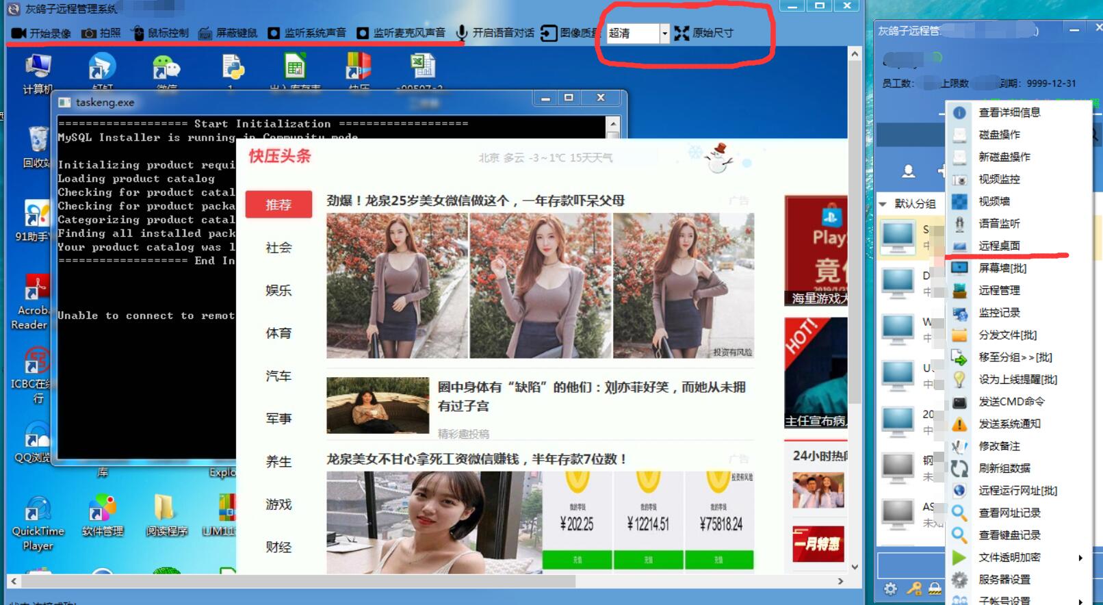Open 计算机 desktop icon
1103x605 pixels.
(x=38, y=74)
